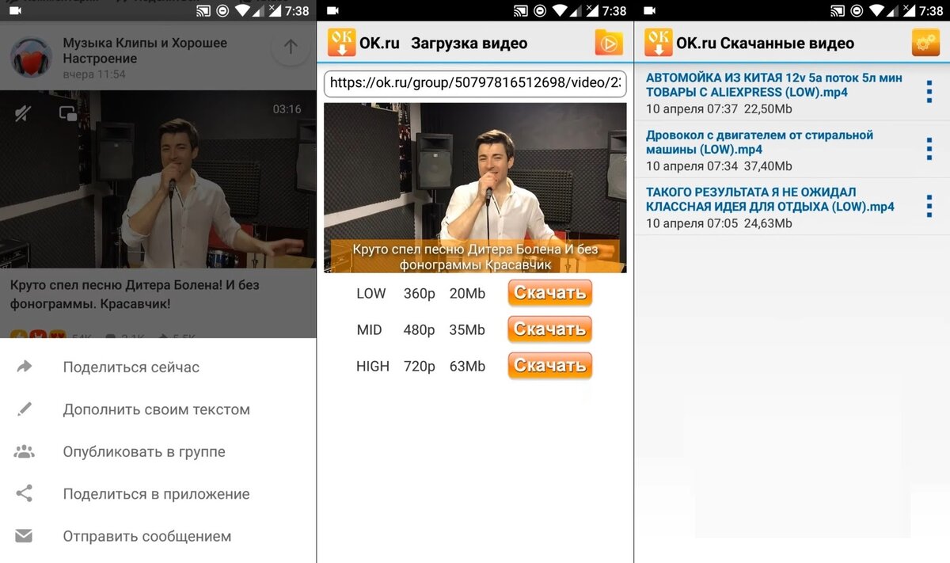Open ТАКОГО РЕЗУЛЬТАТА Я НЕ ОЖИДАЛ video
This screenshot has height=563, width=950.
tap(770, 200)
